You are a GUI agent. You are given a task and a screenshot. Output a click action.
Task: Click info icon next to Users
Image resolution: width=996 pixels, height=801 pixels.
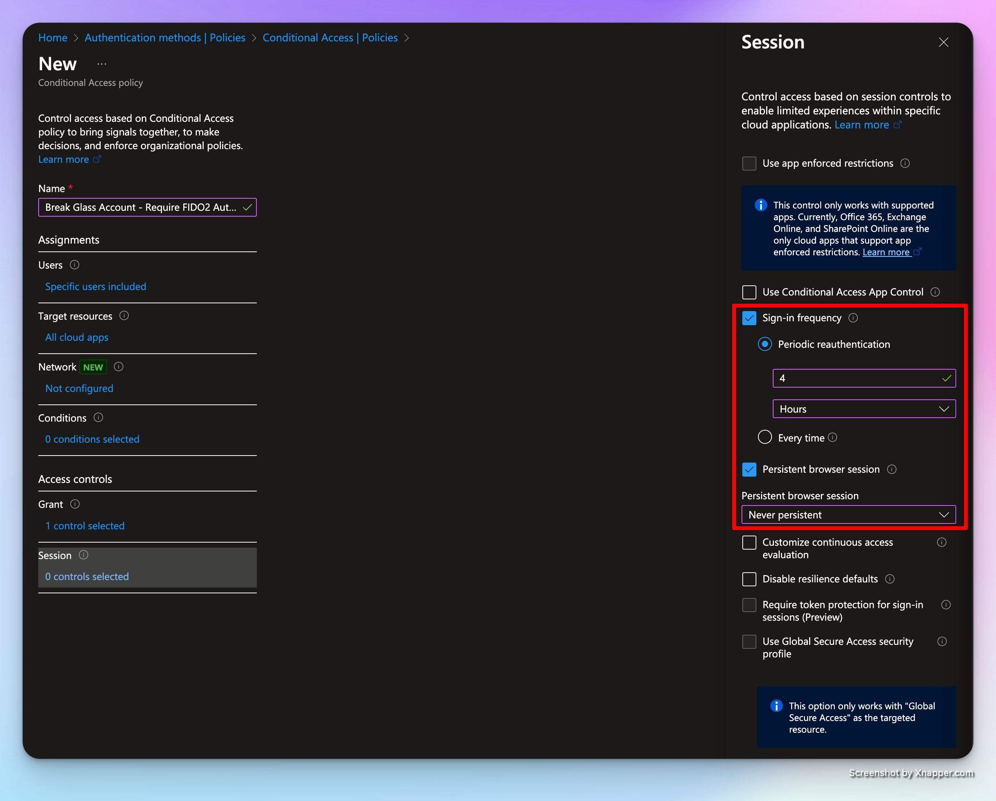(75, 265)
